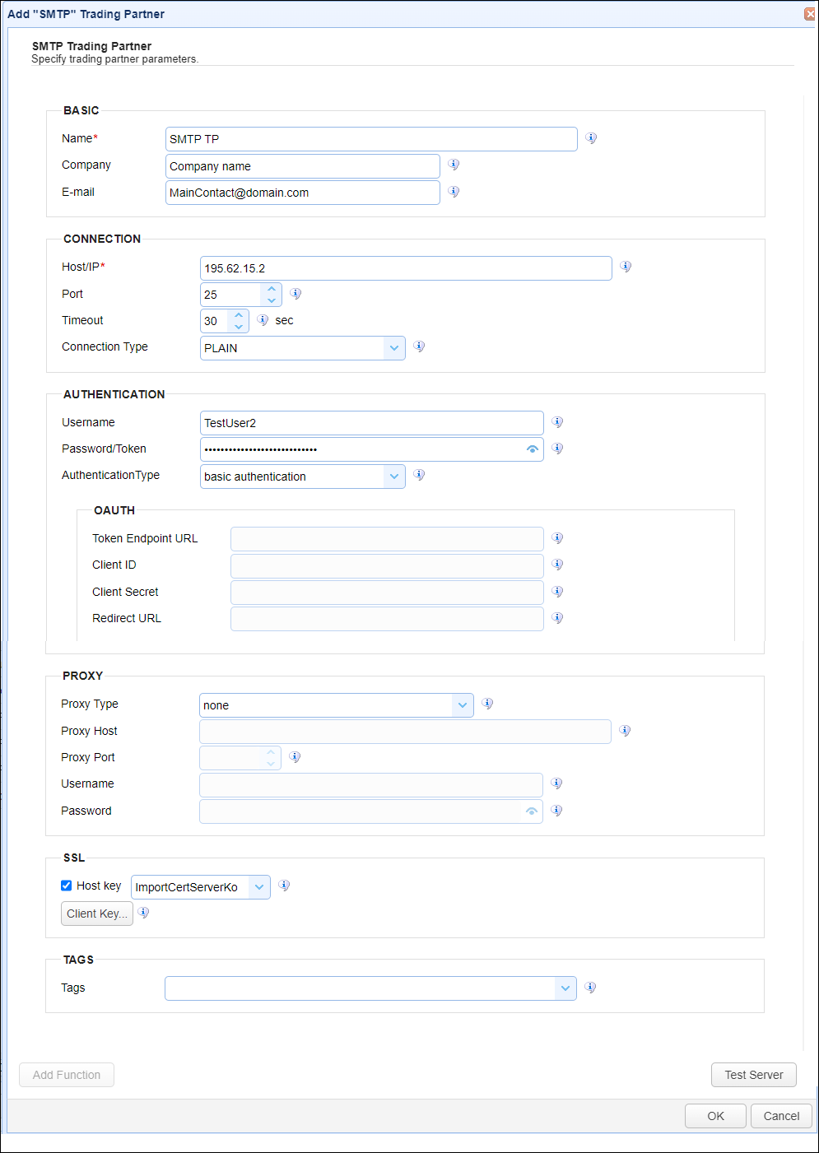Toggle proxy Password visibility eye icon
The image size is (819, 1153).
532,811
